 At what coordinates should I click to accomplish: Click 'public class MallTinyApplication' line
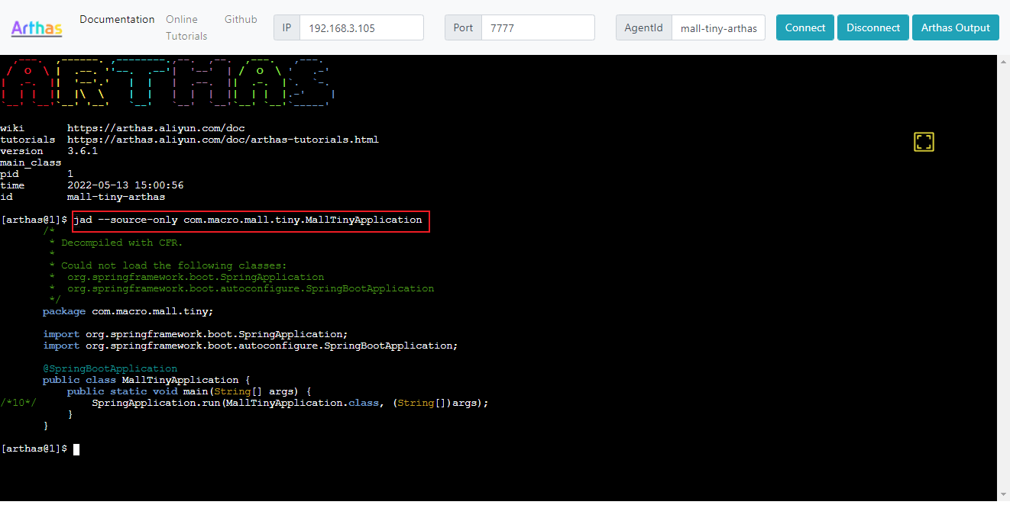tap(147, 380)
